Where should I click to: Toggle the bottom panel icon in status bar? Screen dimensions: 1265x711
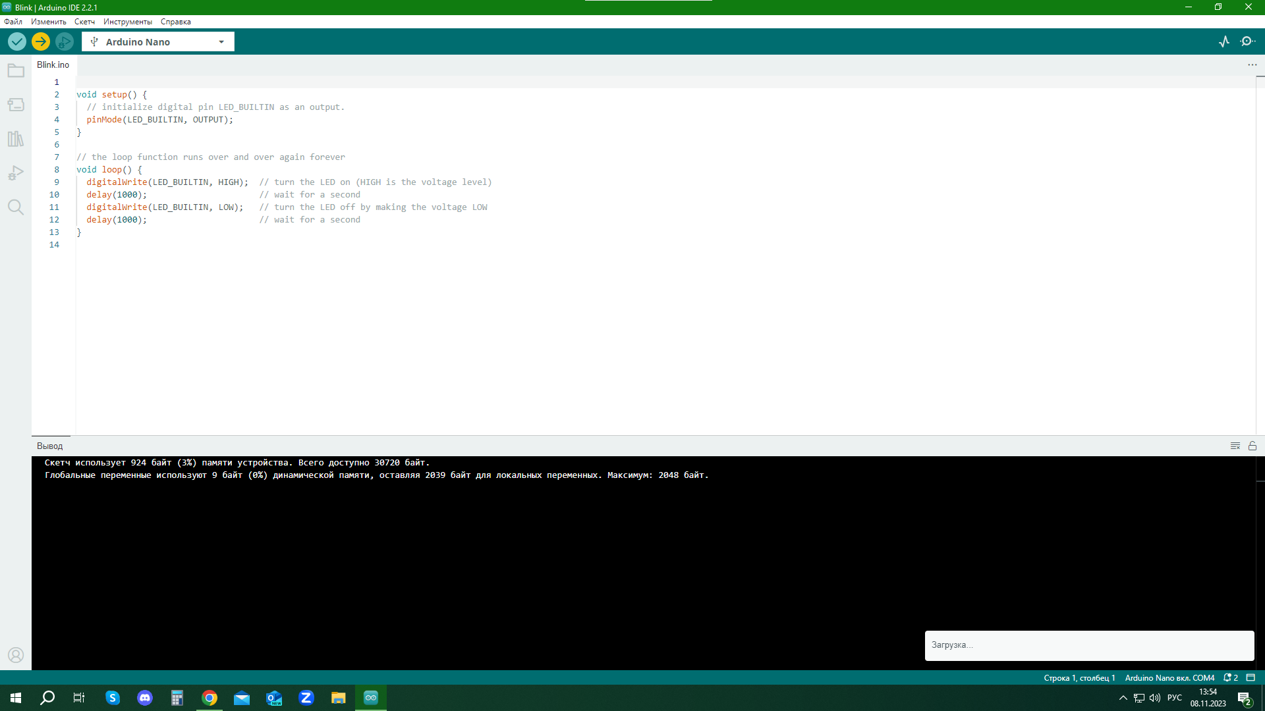click(1251, 677)
